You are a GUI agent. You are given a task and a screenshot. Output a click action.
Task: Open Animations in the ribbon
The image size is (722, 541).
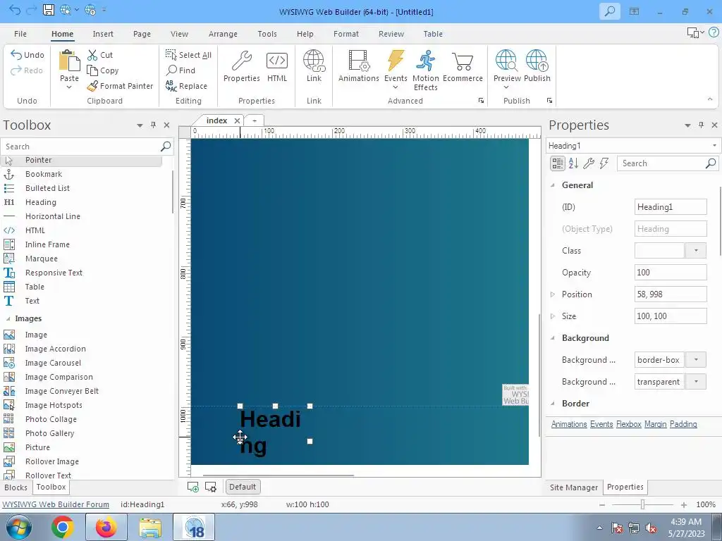click(x=359, y=66)
